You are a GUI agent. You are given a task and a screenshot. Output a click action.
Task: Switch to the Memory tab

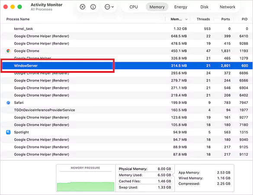tap(157, 7)
